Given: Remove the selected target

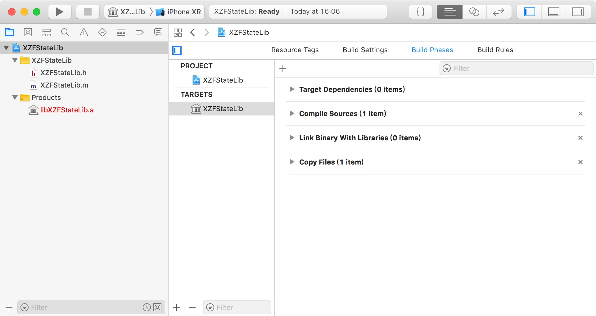Looking at the screenshot, I should (x=192, y=307).
